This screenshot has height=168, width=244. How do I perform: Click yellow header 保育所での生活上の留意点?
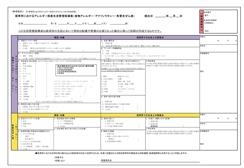pyautogui.click(x=150, y=115)
